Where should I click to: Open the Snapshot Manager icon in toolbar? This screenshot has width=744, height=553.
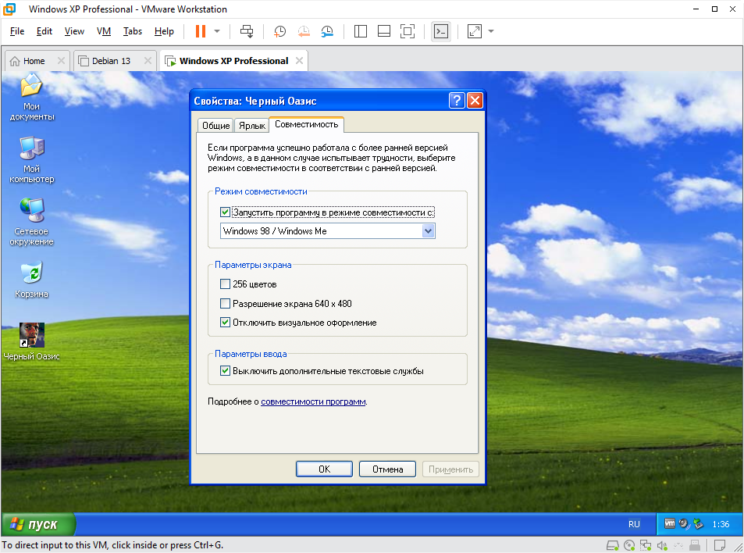click(327, 31)
